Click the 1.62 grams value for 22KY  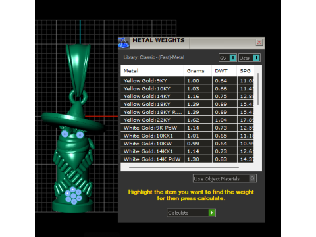[x=193, y=120]
